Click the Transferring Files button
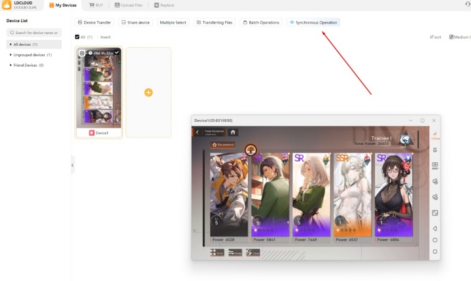Screen dimensions: 471x281 pyautogui.click(x=215, y=22)
